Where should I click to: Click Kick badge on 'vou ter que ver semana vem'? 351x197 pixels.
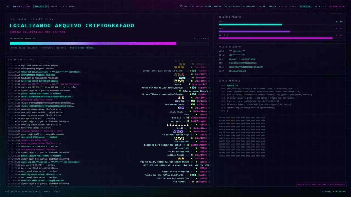pos(196,178)
